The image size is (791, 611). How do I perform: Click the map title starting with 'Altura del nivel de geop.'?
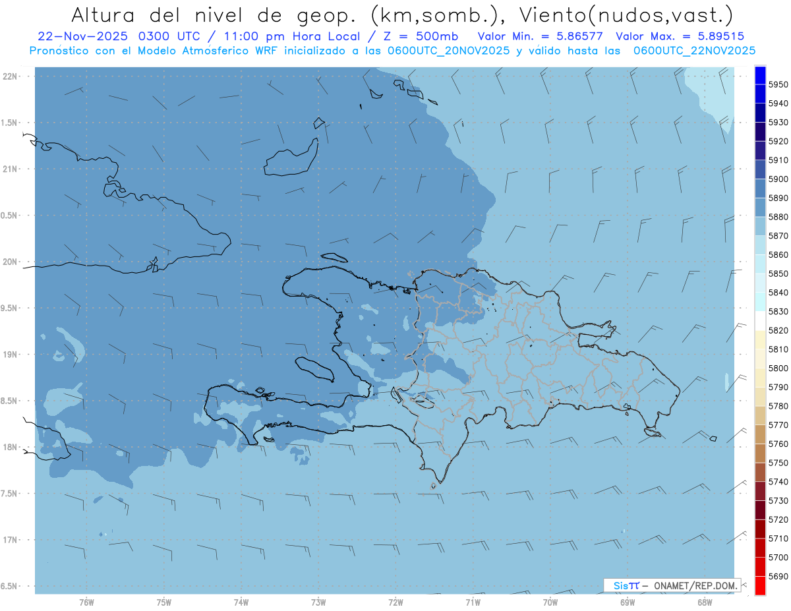click(x=401, y=15)
